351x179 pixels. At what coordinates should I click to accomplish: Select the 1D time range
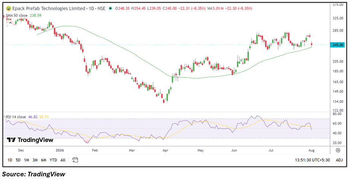click(x=10, y=160)
